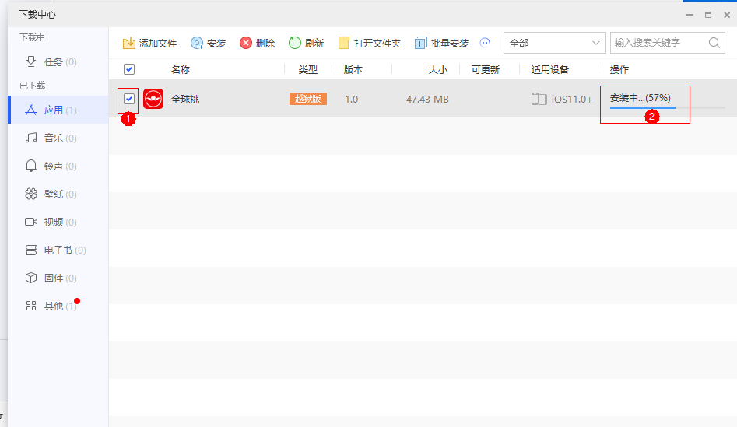Open the more options ellipsis icon
This screenshot has height=427, width=737.
(x=485, y=43)
